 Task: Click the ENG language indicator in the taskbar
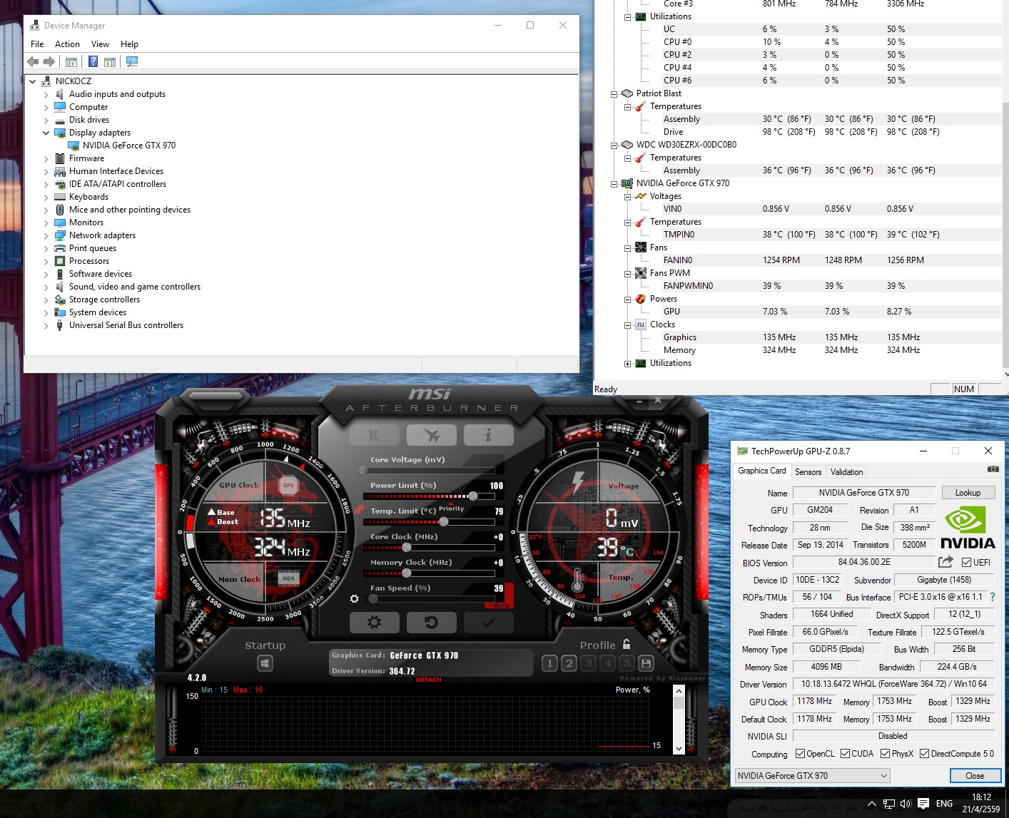pyautogui.click(x=944, y=804)
